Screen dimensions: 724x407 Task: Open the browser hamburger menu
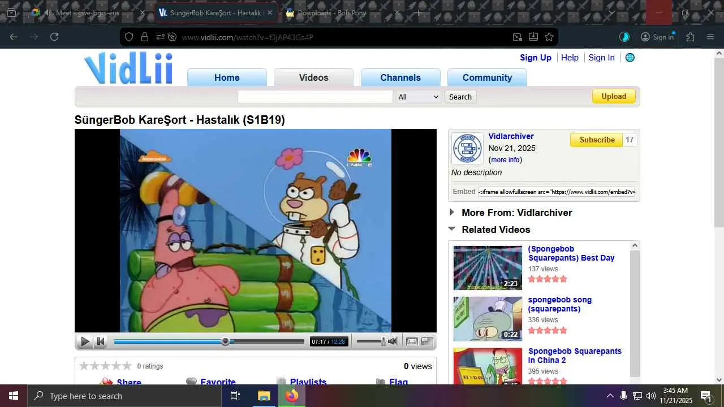click(x=710, y=37)
